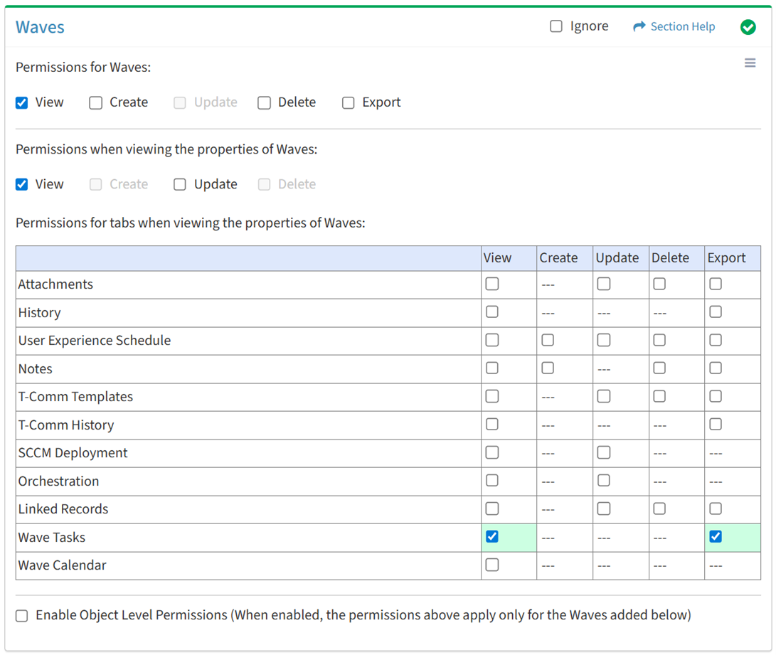This screenshot has height=655, width=776.
Task: Toggle the Ignore checkbox
Action: [556, 26]
